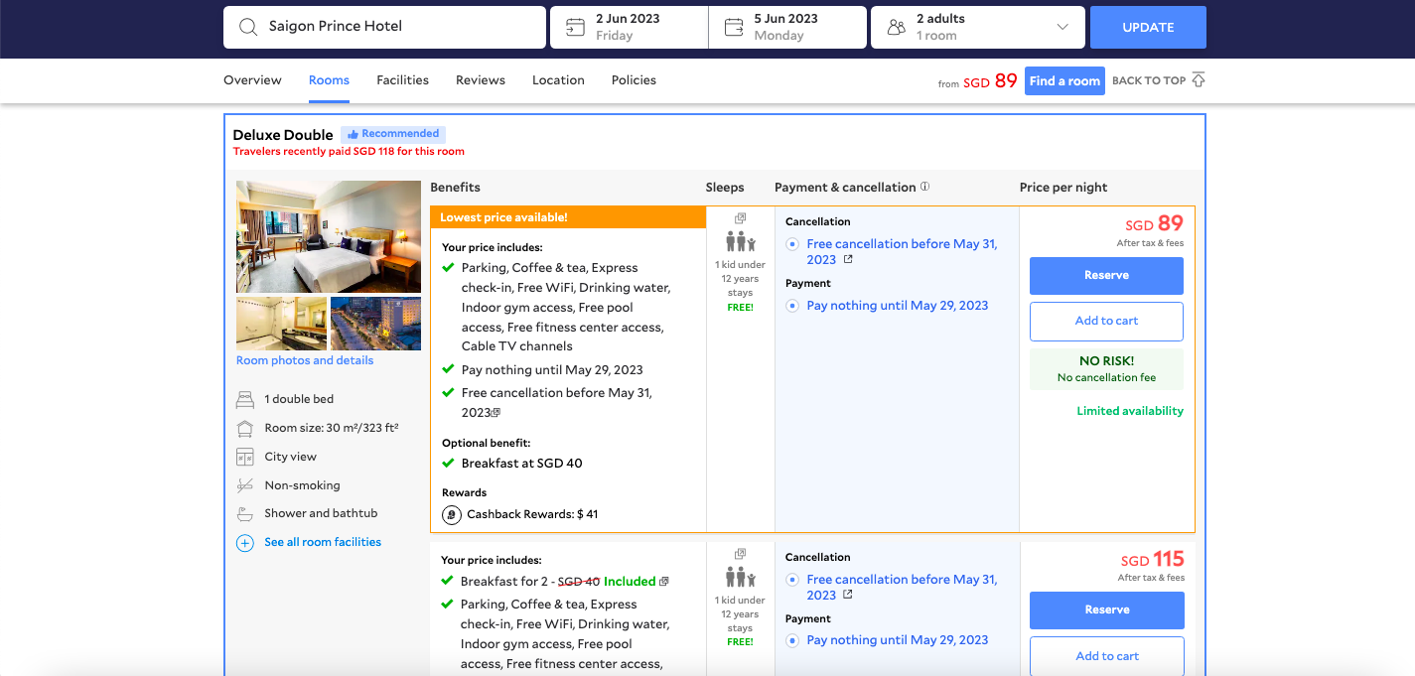Switch to the Policies tab

coord(634,80)
